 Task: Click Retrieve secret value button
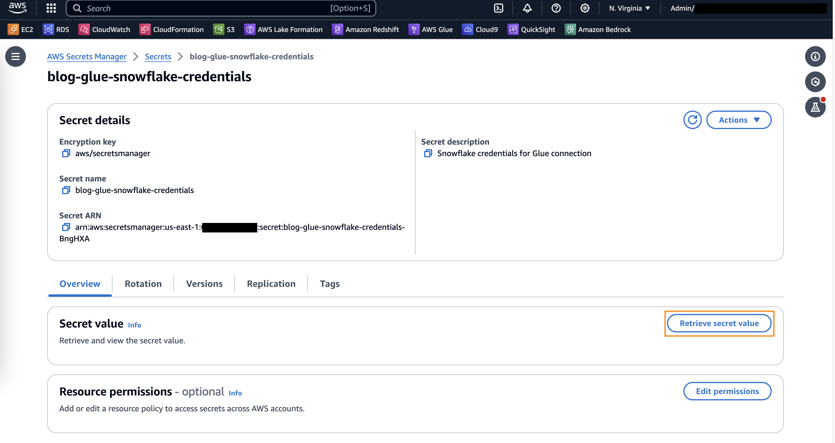[719, 323]
